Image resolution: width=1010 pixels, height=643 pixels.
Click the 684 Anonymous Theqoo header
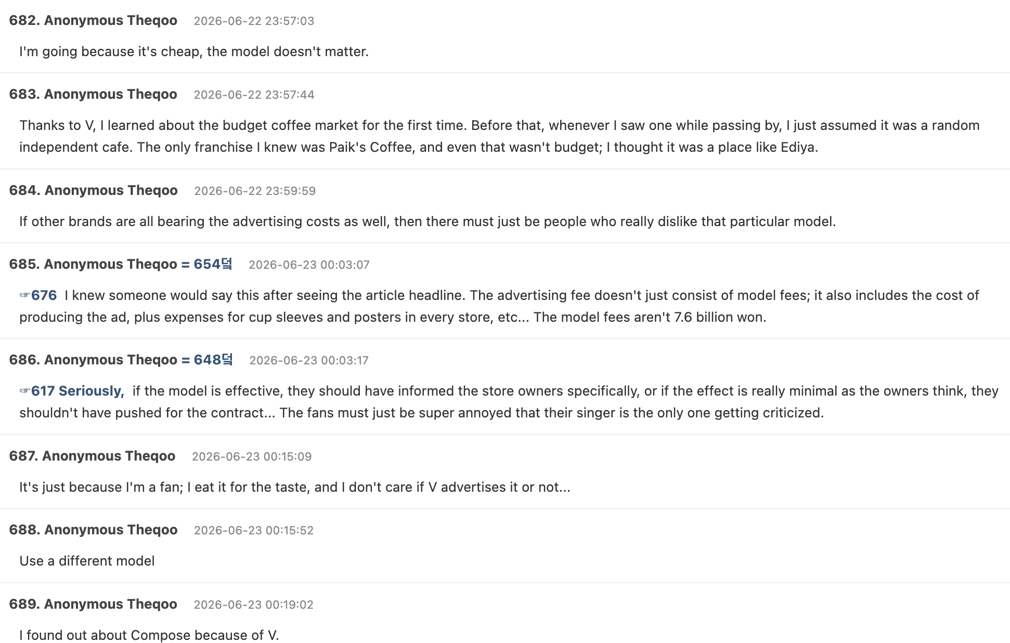pyautogui.click(x=94, y=190)
